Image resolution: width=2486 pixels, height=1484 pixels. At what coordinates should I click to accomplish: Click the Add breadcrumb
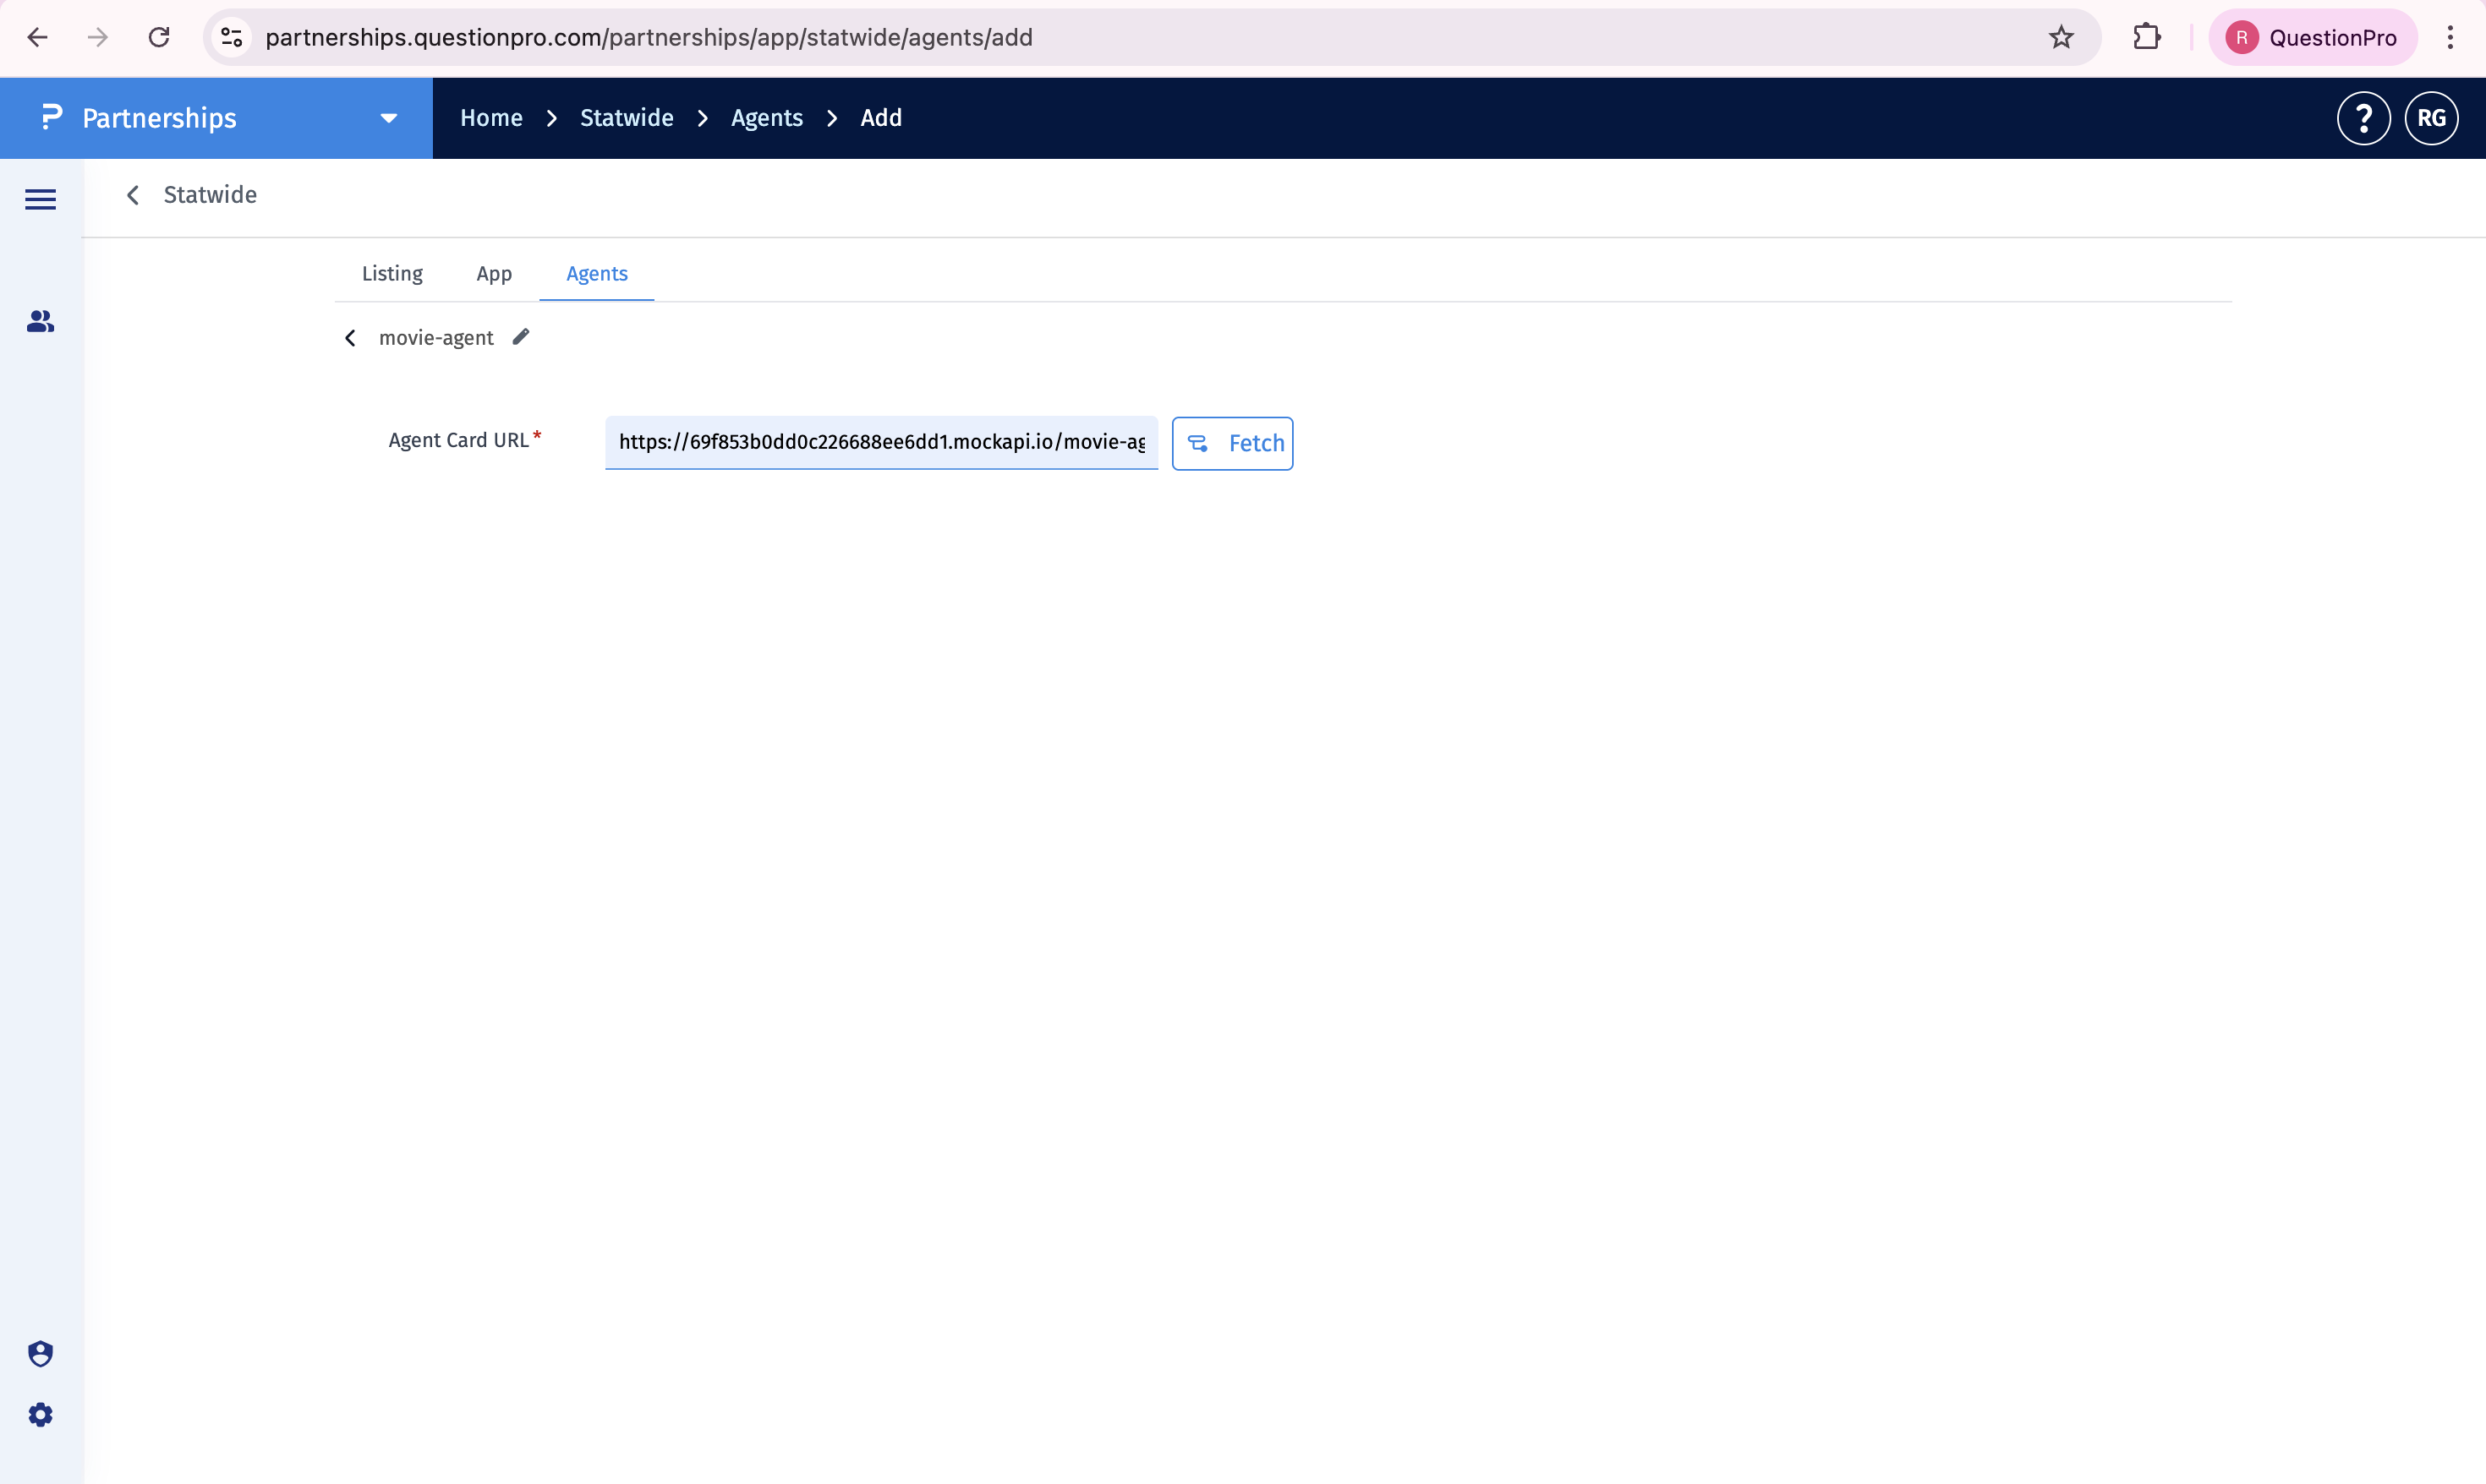[880, 118]
